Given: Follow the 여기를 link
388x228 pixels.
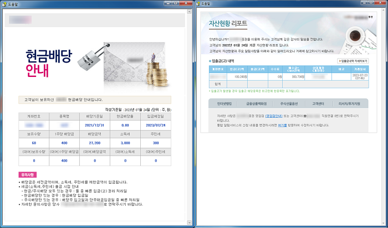Looking at the screenshot, I should pos(282,125).
